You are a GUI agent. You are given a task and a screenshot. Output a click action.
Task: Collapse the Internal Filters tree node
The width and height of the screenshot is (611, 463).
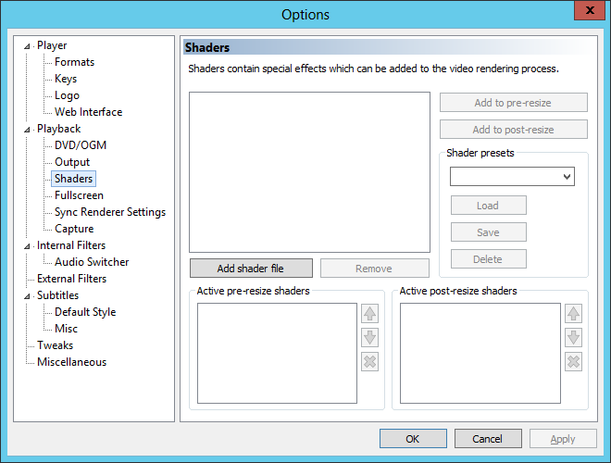(x=28, y=246)
